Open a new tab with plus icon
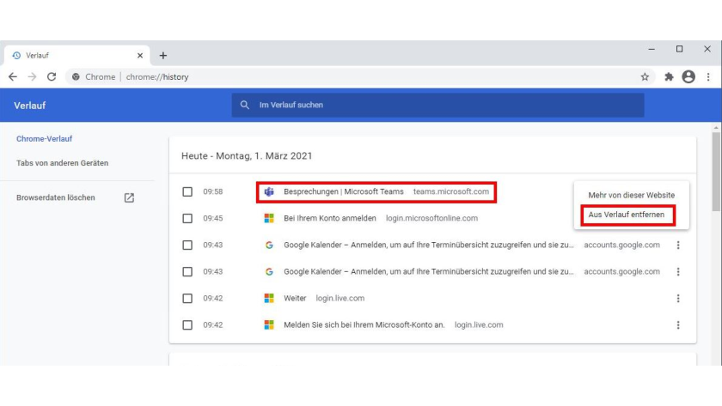 point(163,55)
